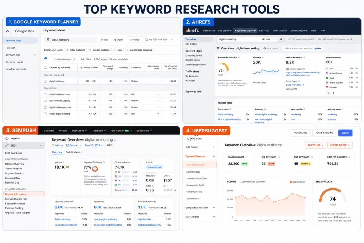Click the Plans & Pricing button

324,133
